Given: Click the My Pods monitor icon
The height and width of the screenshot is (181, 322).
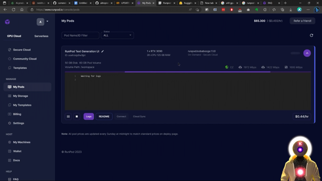Looking at the screenshot, I should [x=9, y=87].
